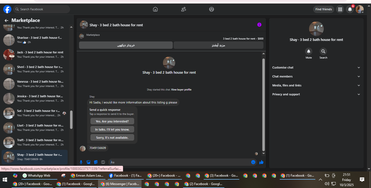Open the Windows Start button
Viewport: 371px width, 188px height.
point(5,180)
